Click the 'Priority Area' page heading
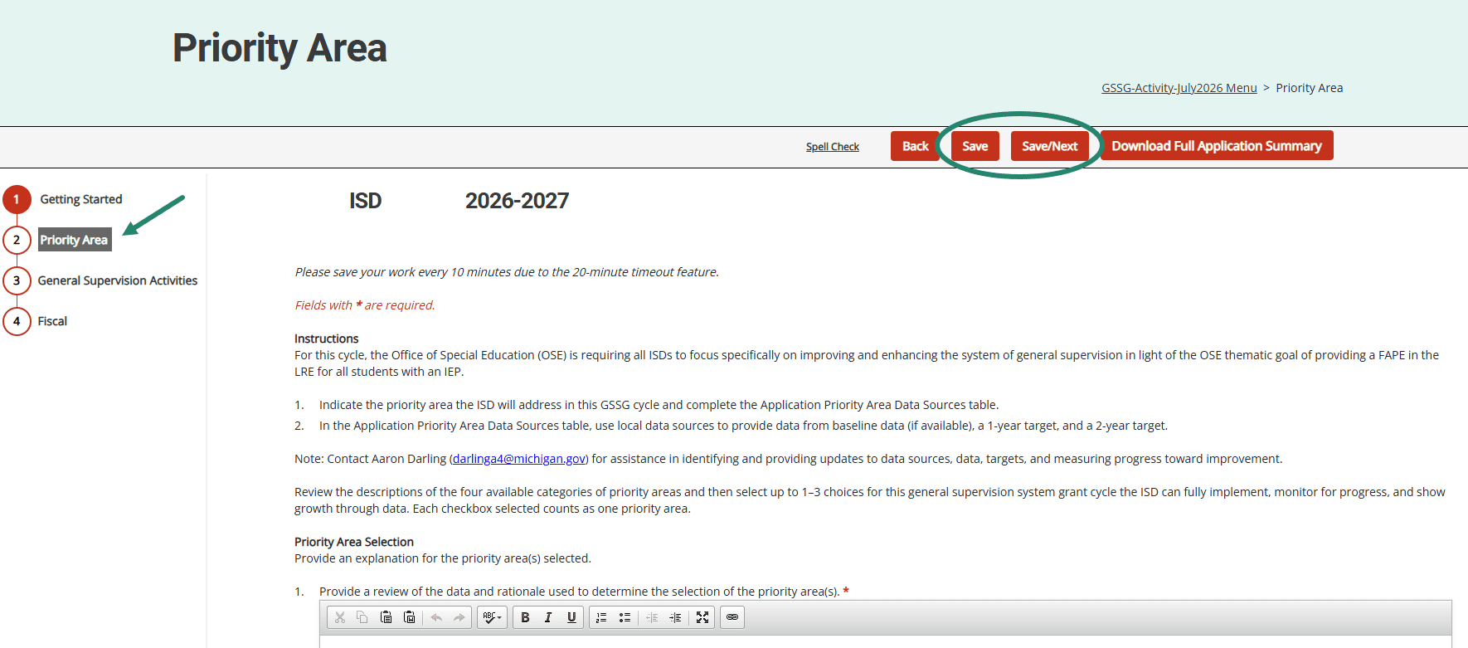Viewport: 1468px width, 648px height. coord(280,48)
